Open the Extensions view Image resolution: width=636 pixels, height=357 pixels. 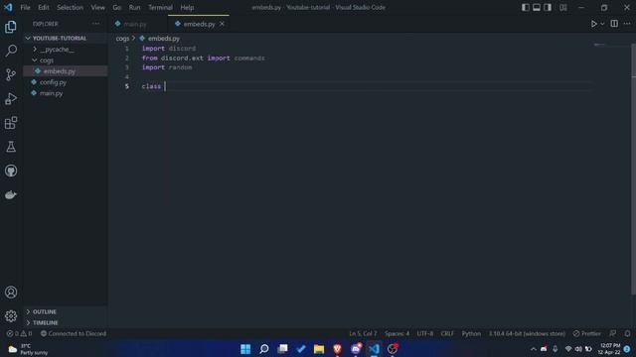[x=11, y=123]
